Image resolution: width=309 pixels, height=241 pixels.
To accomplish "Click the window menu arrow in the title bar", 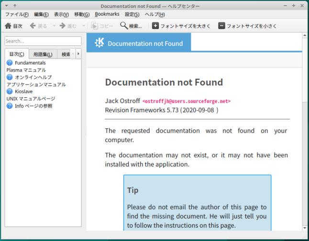I will click(7, 6).
